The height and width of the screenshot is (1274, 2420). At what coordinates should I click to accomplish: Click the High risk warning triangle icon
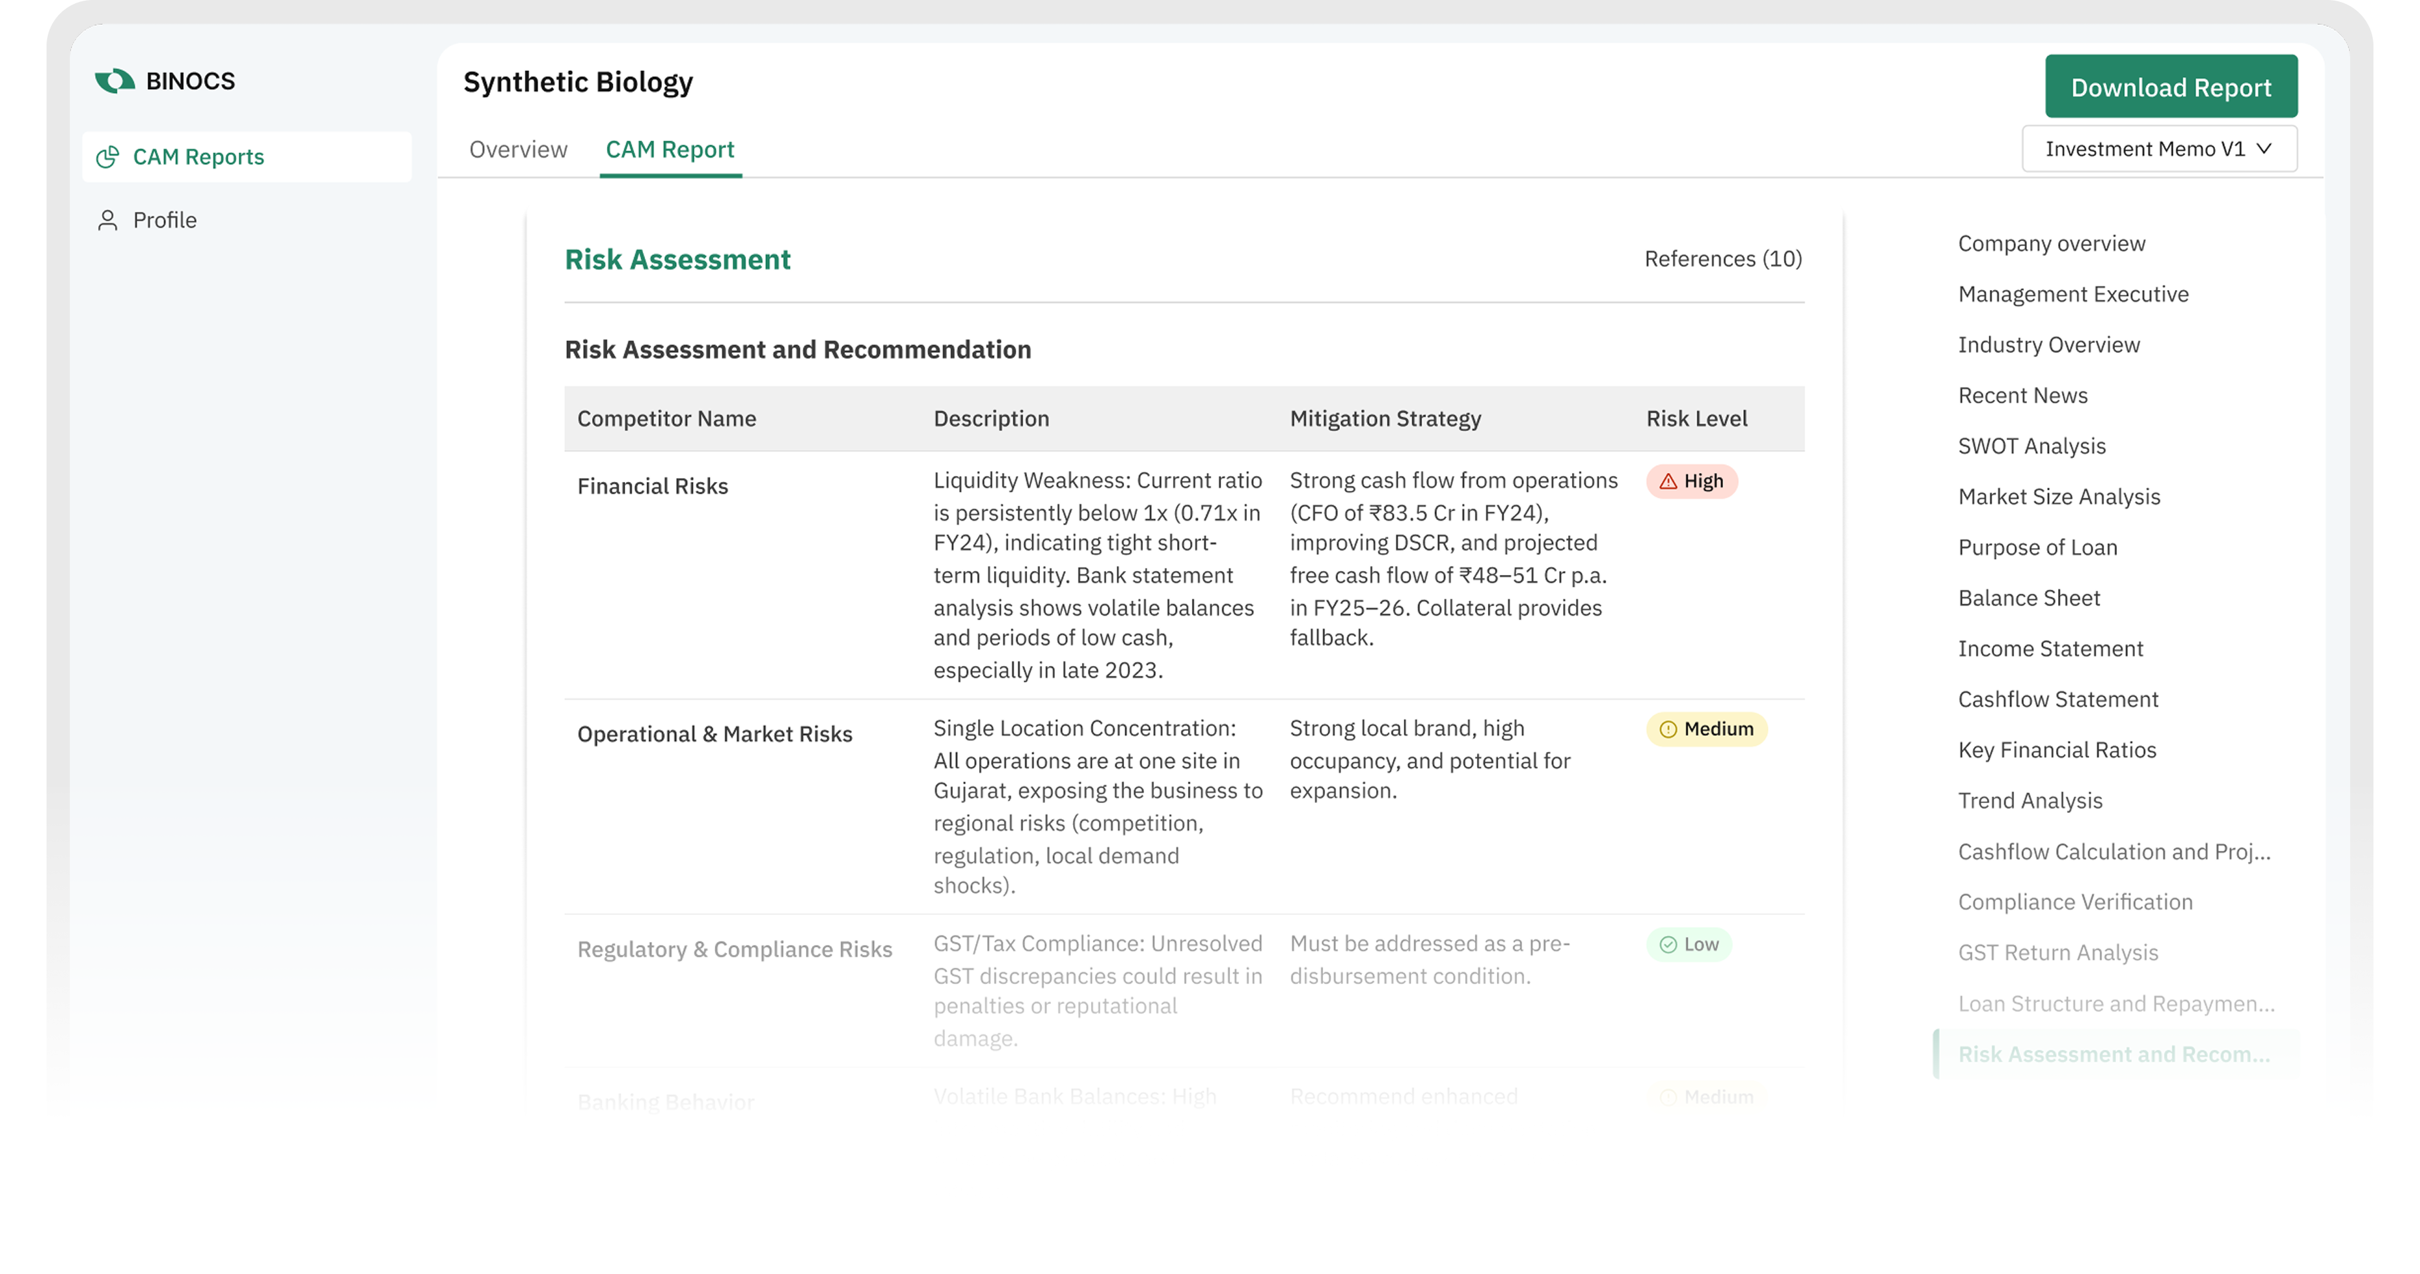1668,481
